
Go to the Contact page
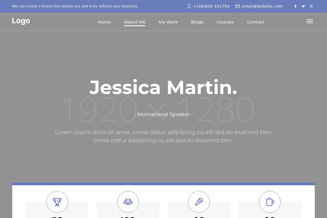tap(256, 22)
